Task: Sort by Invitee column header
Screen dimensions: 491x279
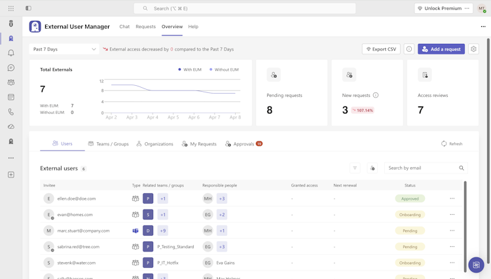Action: (49, 185)
